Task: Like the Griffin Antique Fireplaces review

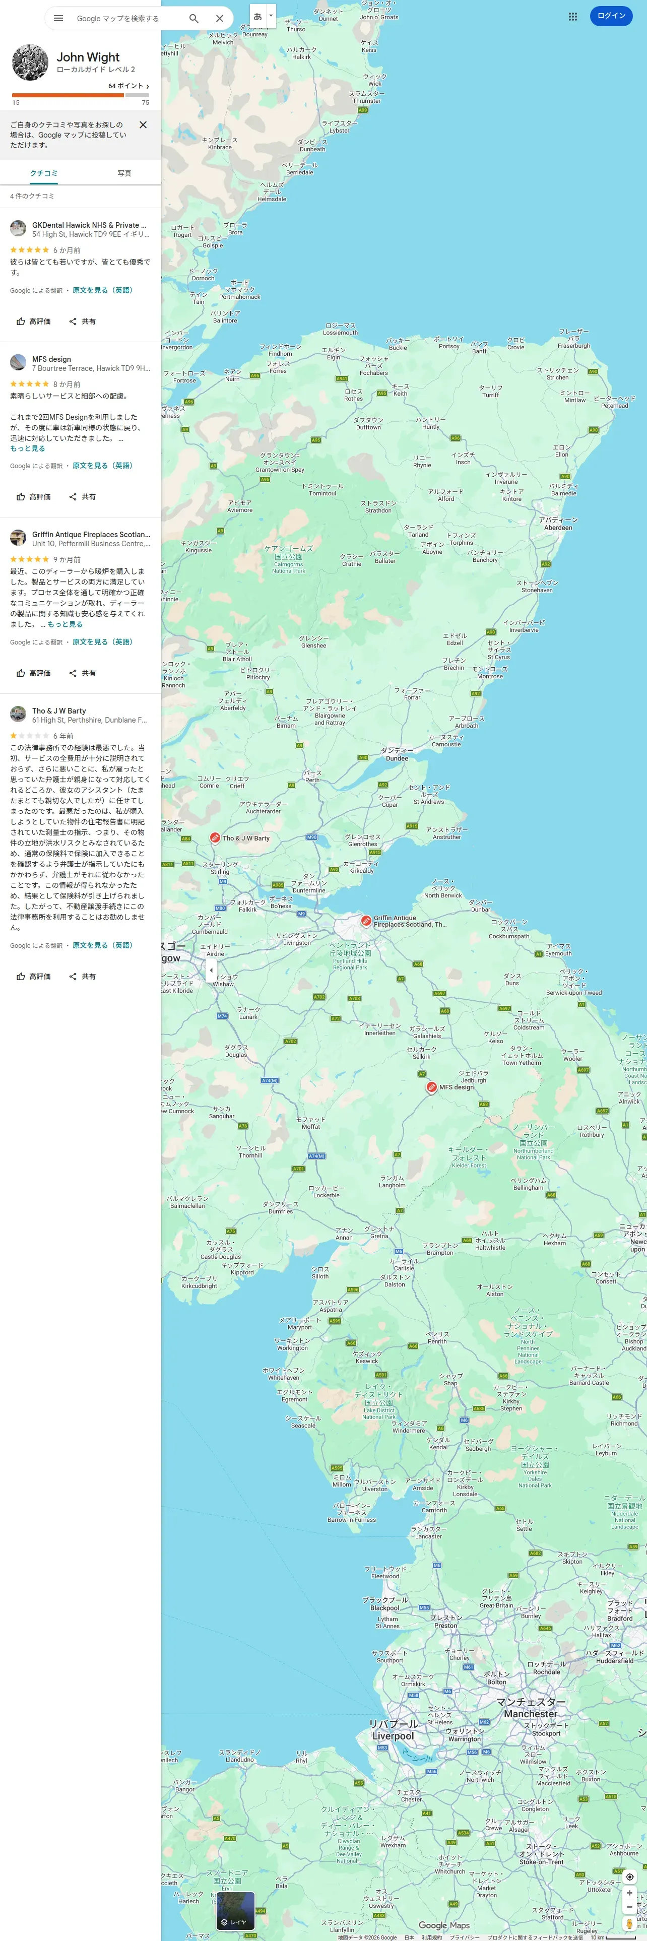Action: coord(34,674)
